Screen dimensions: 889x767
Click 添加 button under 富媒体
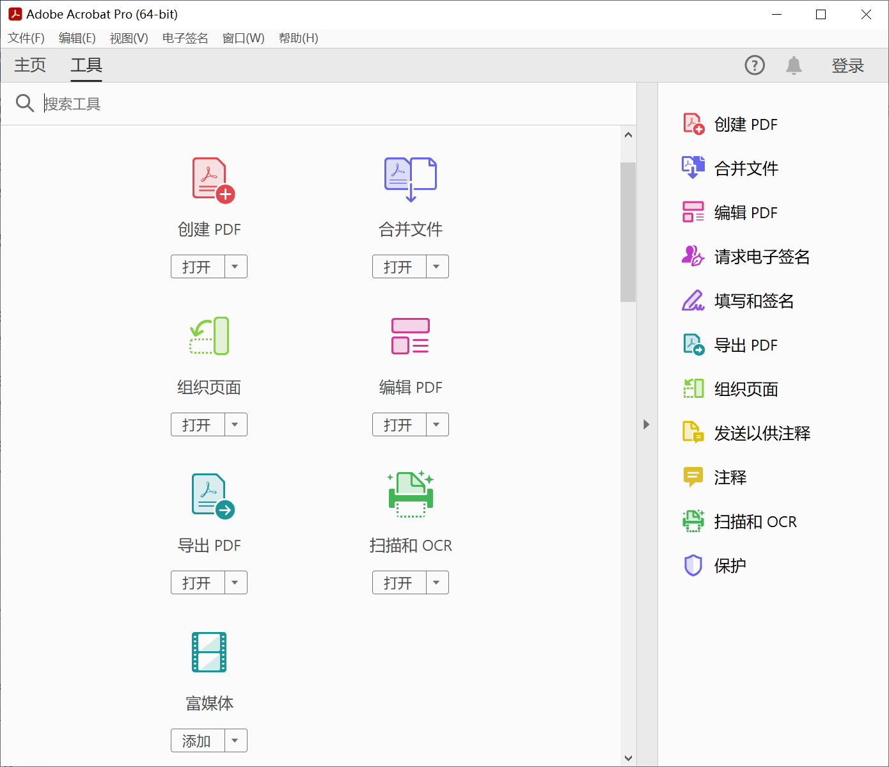tap(198, 741)
